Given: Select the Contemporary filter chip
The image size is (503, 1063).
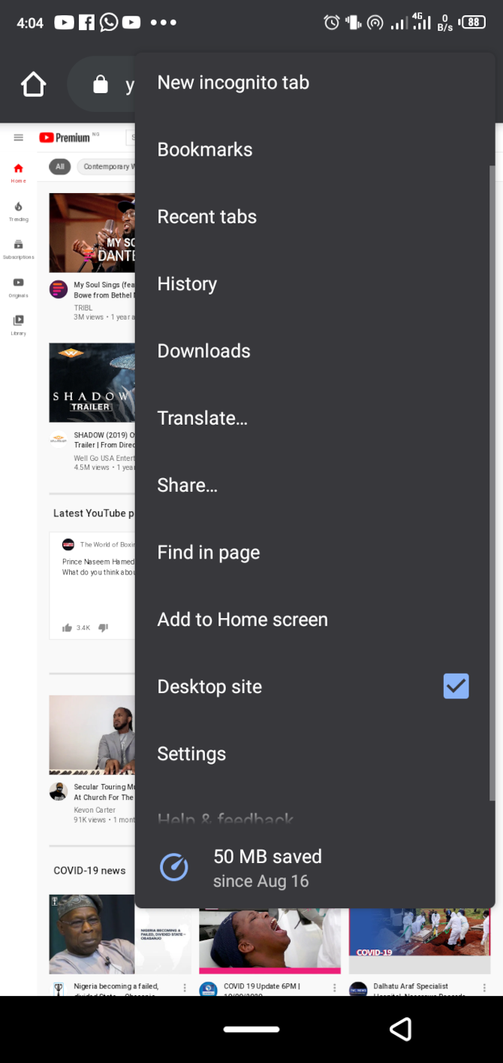Looking at the screenshot, I should pyautogui.click(x=106, y=166).
